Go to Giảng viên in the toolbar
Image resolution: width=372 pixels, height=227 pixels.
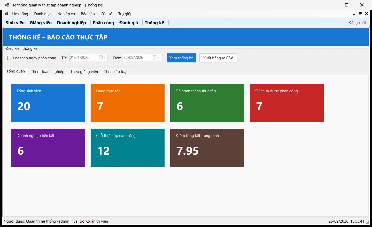coord(41,23)
